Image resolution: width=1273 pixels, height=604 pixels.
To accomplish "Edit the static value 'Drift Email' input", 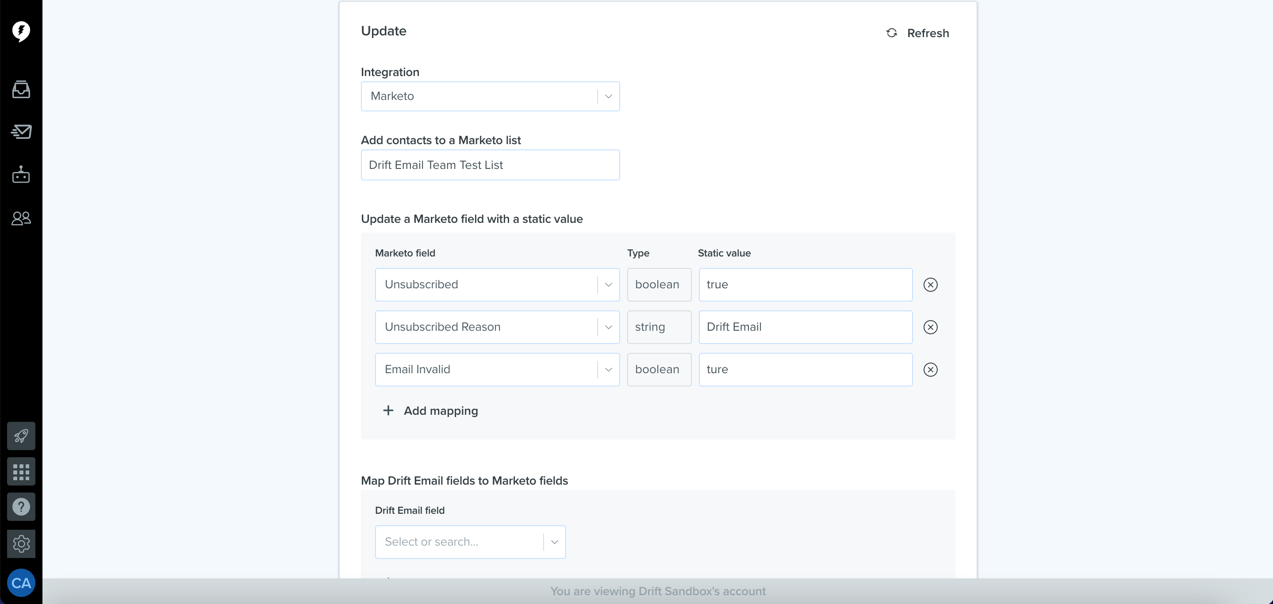I will click(805, 327).
